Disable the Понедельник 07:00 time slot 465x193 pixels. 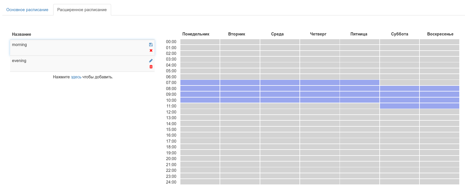coord(200,83)
